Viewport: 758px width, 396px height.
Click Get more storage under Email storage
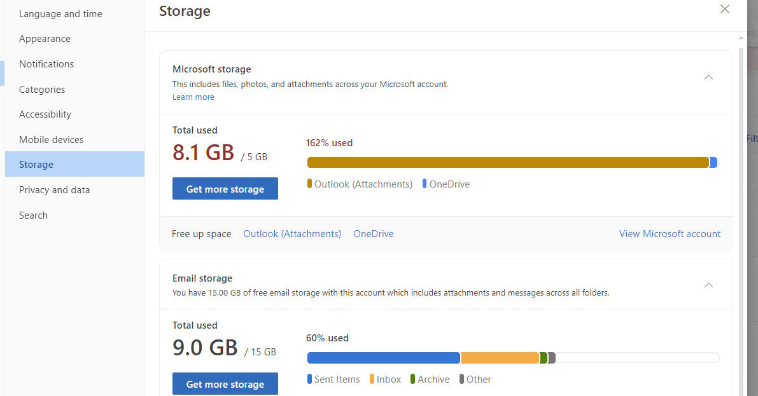(225, 384)
